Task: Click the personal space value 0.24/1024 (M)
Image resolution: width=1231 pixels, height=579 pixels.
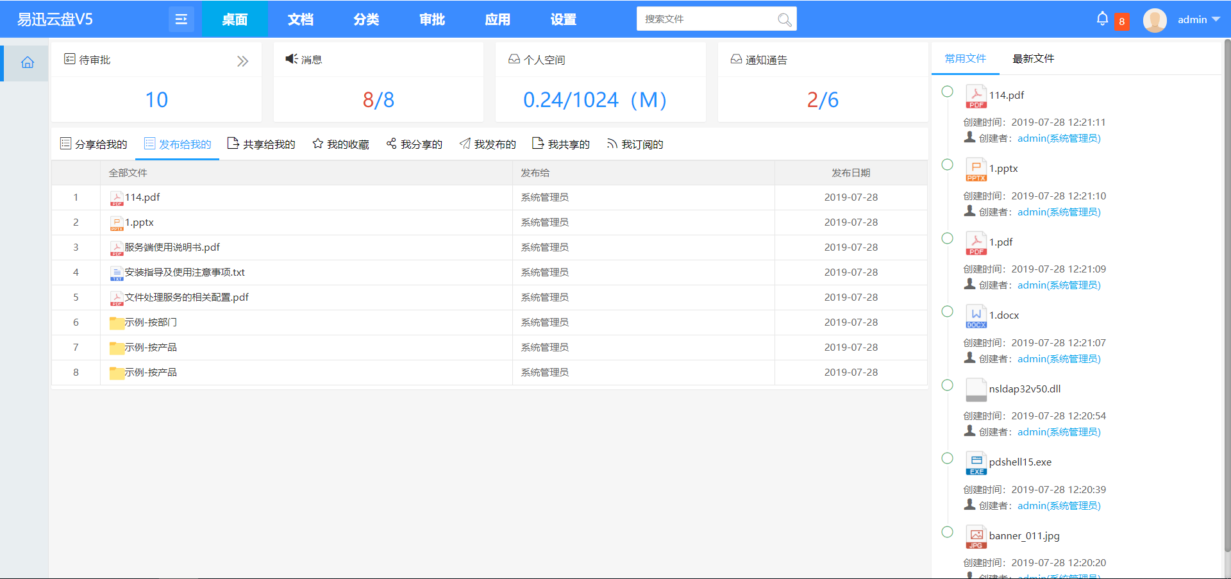Action: (x=595, y=99)
